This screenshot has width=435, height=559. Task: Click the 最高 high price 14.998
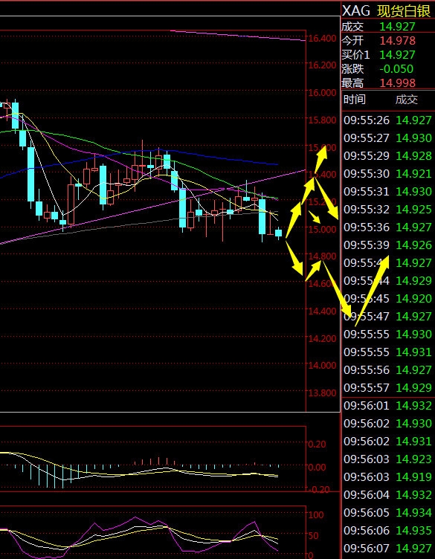coord(398,83)
